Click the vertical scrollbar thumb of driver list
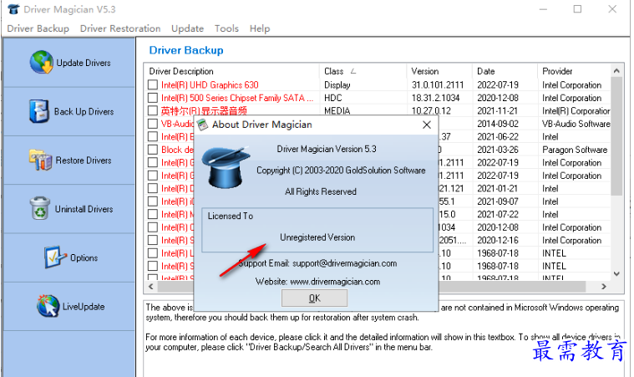Image resolution: width=634 pixels, height=377 pixels. click(616, 136)
